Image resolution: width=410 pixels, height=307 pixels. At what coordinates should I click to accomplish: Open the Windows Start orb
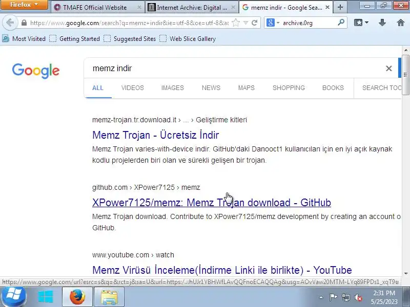pyautogui.click(x=13, y=297)
